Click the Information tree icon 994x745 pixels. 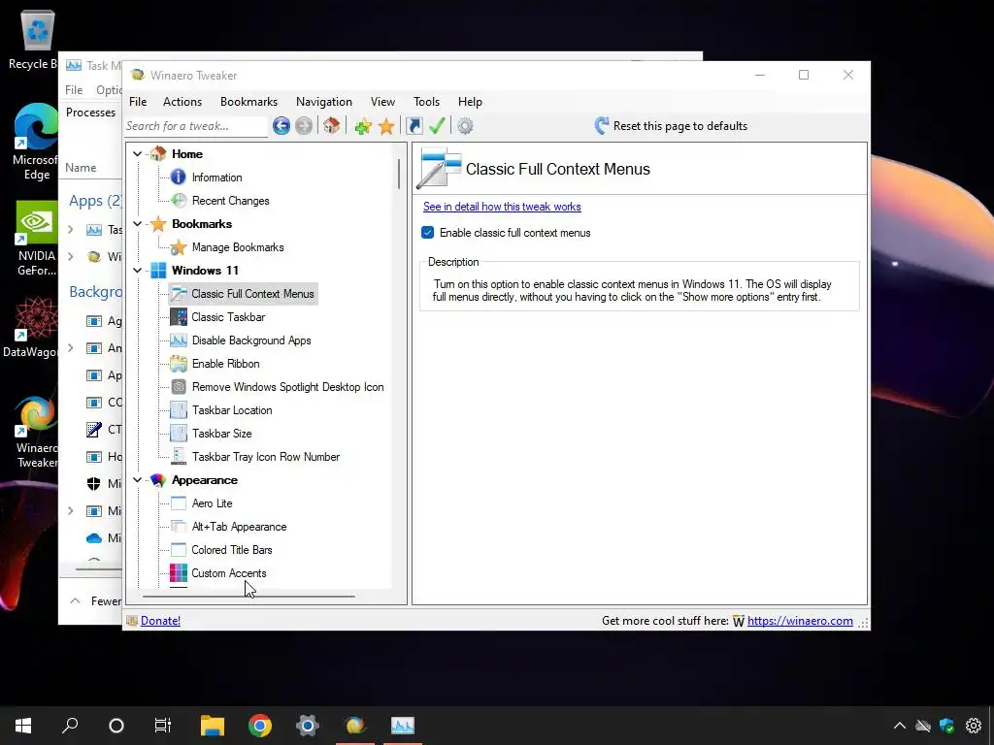pyautogui.click(x=179, y=178)
